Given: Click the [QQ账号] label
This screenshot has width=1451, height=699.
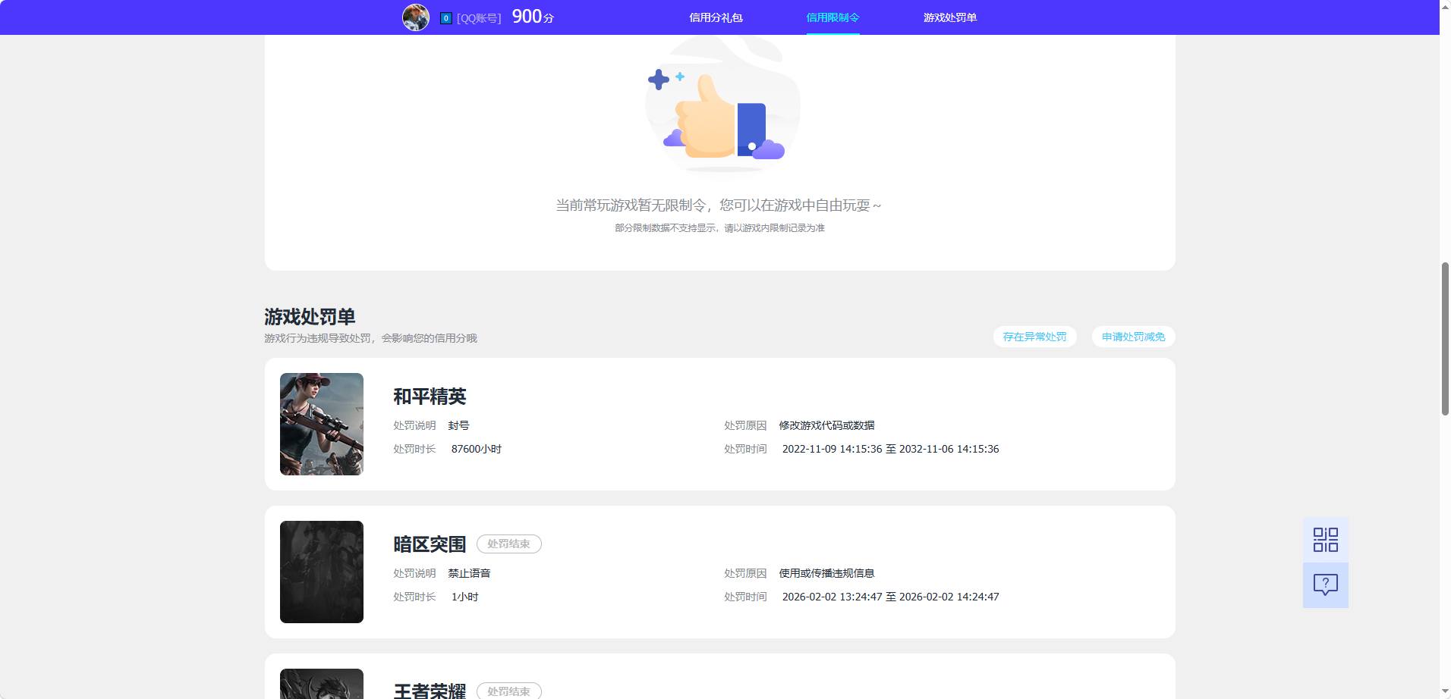Looking at the screenshot, I should pyautogui.click(x=479, y=18).
